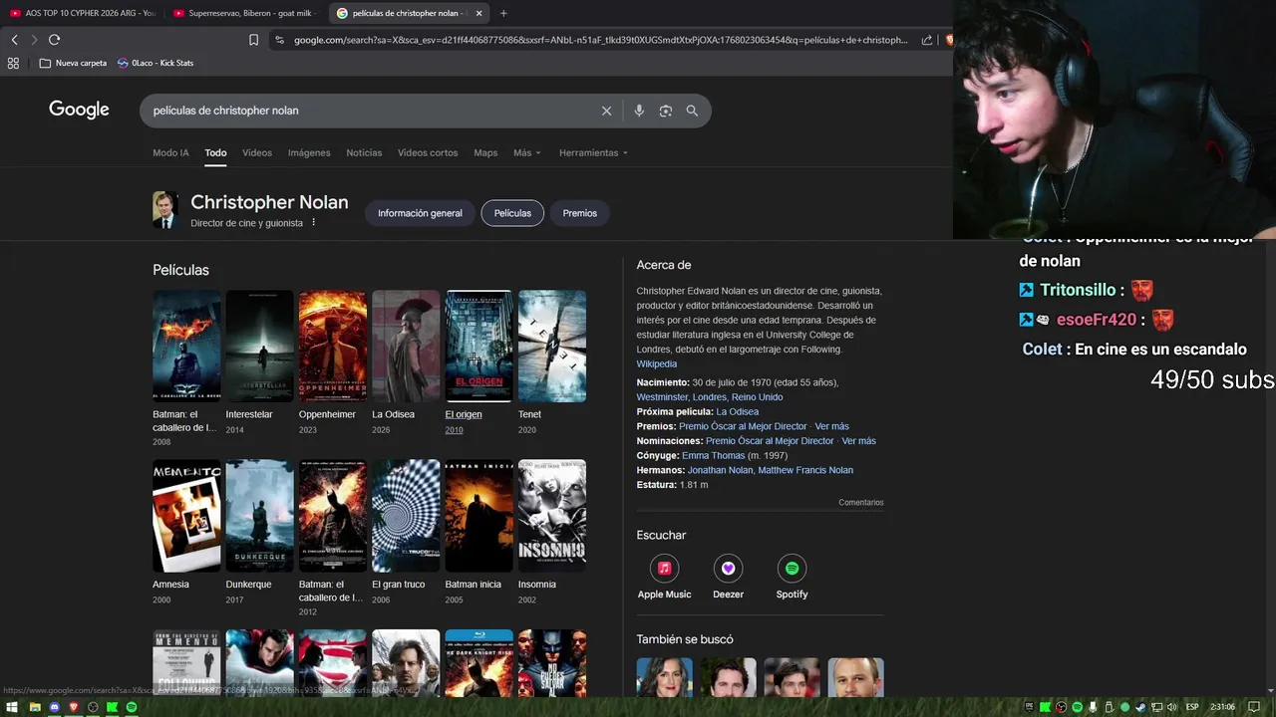Switch to the AOS TOP 10 CYPHER YouTube tab

[83, 13]
